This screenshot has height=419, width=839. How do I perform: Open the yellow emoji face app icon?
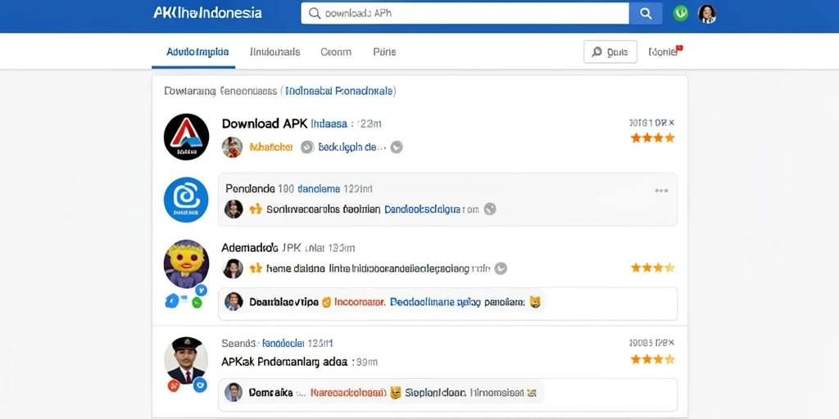tap(186, 264)
